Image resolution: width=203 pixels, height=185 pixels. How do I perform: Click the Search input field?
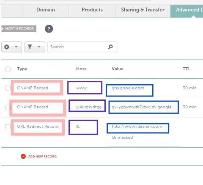click(x=82, y=47)
